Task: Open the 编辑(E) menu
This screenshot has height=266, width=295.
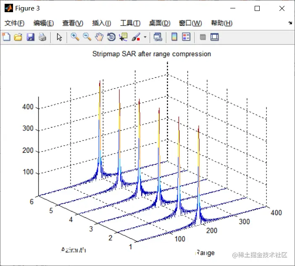Action: [x=44, y=23]
